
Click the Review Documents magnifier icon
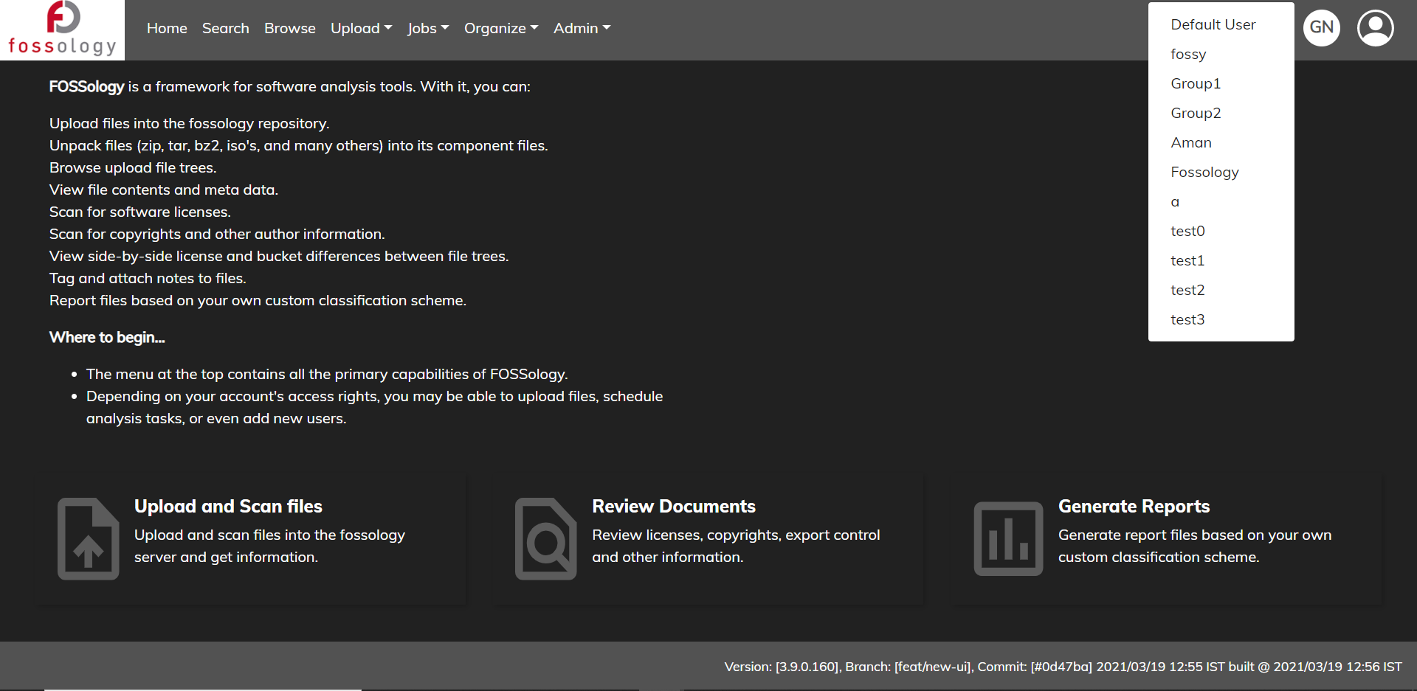coord(546,538)
